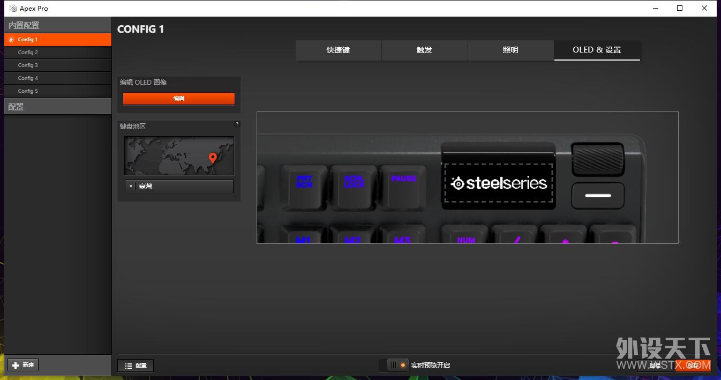Click the orange save button at bottom right

[693, 366]
